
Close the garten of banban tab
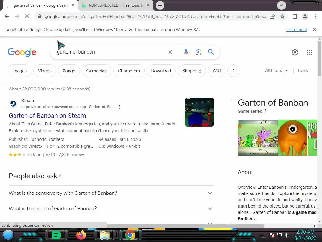[x=73, y=5]
